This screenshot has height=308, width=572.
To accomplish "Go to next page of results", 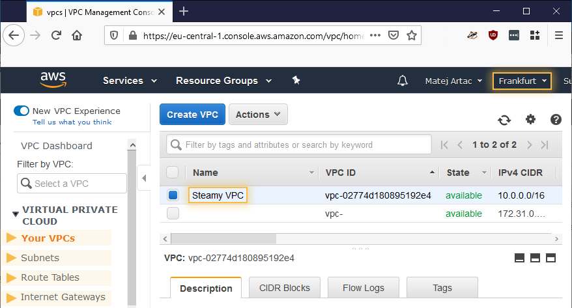I will [x=529, y=145].
